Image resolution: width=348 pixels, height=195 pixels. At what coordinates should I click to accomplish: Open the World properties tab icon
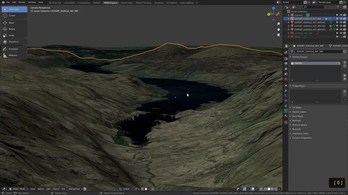[x=286, y=79]
